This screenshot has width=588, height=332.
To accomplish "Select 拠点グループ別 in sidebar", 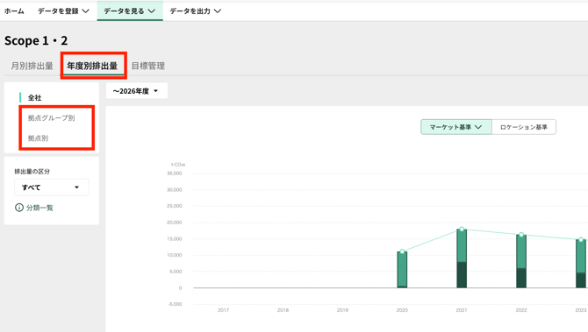I will tap(52, 118).
